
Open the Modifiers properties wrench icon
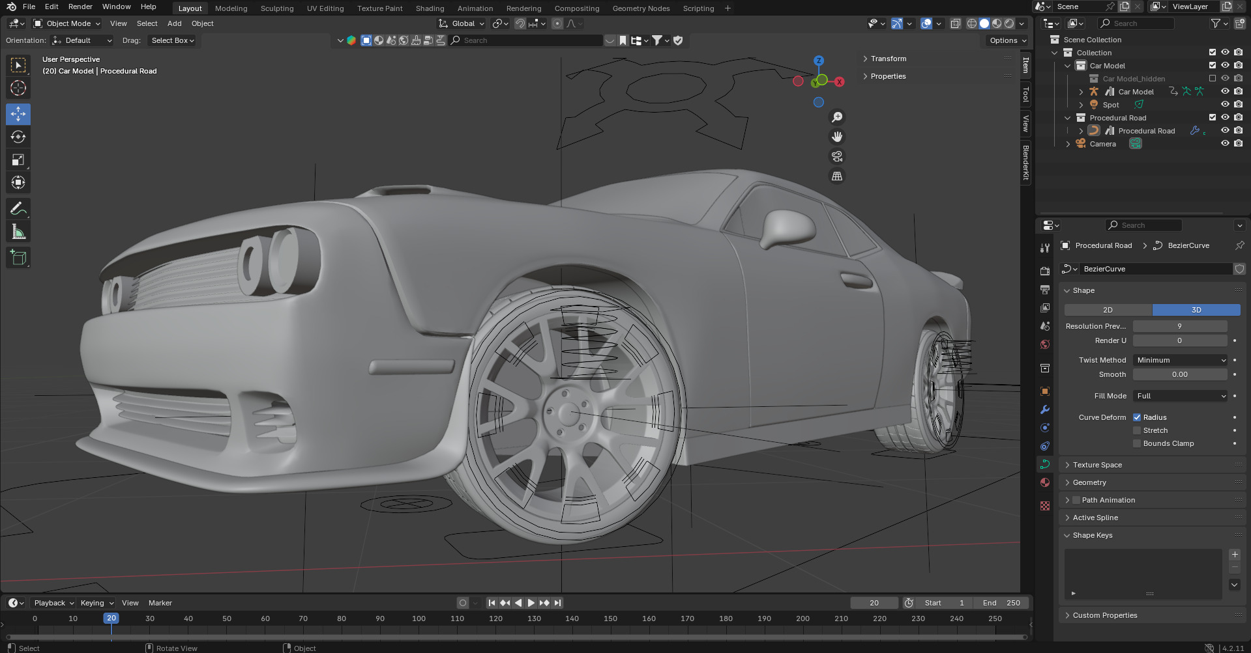(1045, 410)
